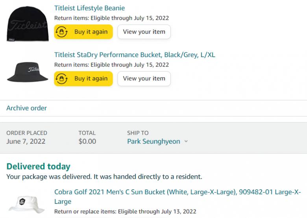Click the June 7, 2022 order date
This screenshot has width=307, height=218.
click(x=26, y=141)
